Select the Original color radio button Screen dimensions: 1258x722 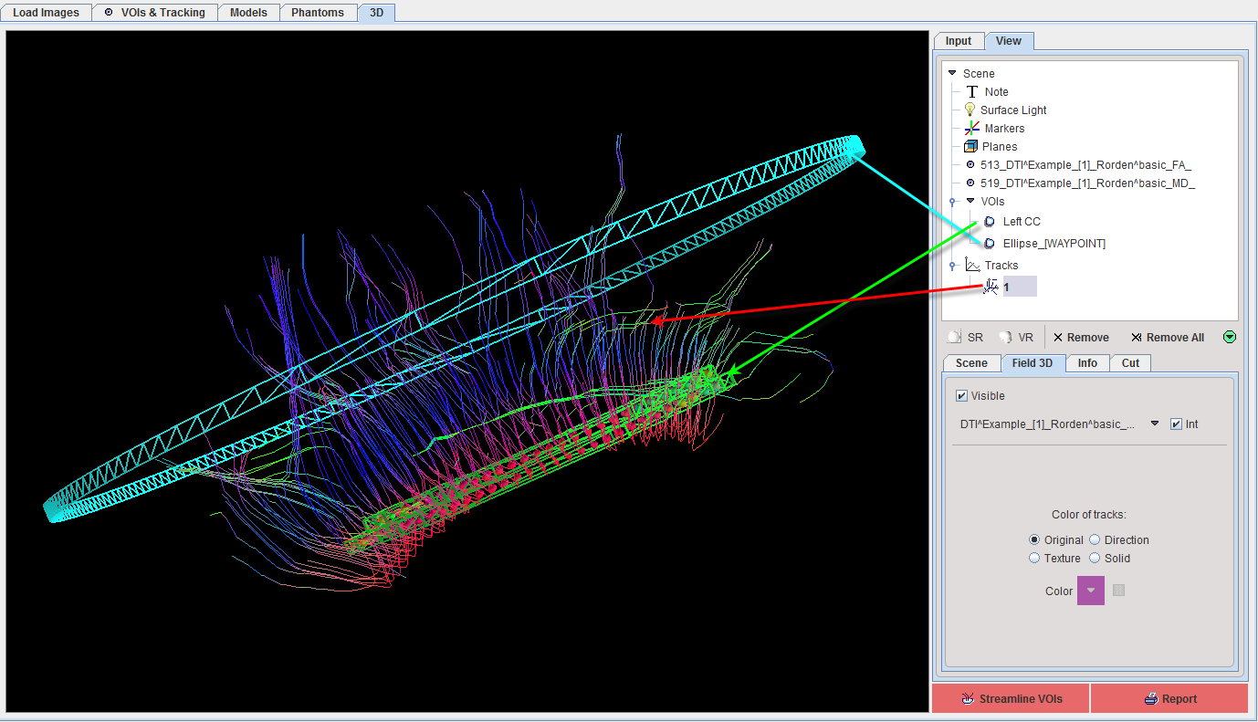click(x=1034, y=540)
